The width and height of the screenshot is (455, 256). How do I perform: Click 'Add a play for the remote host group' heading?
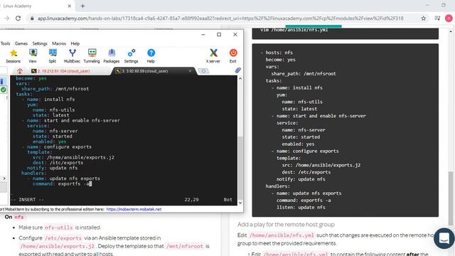click(286, 225)
